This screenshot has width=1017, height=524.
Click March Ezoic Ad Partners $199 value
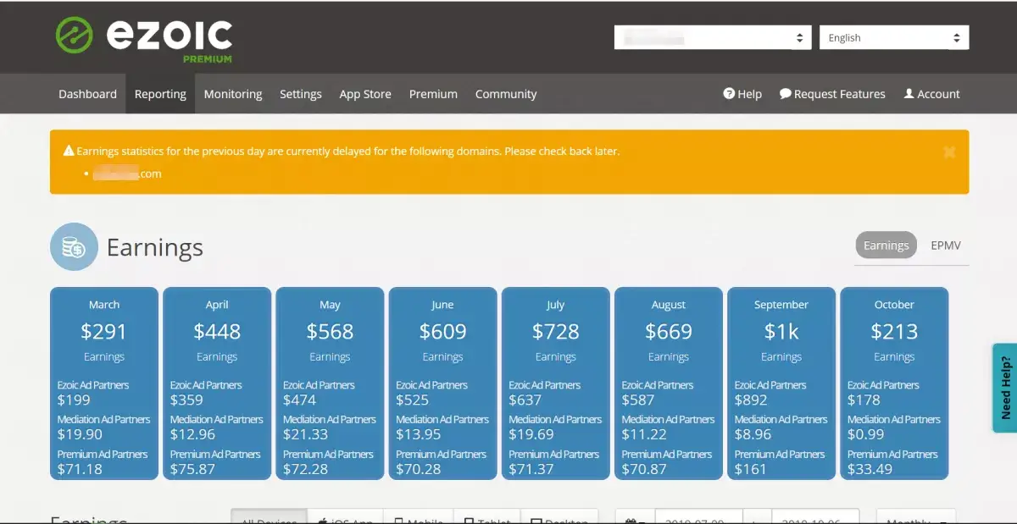[x=74, y=400]
